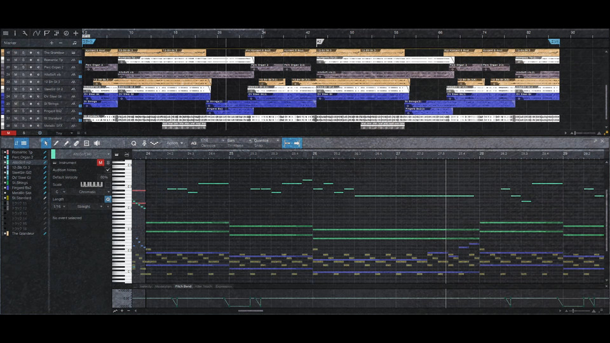Toggle the Audition Notes checkbox
610x343 pixels.
108,170
